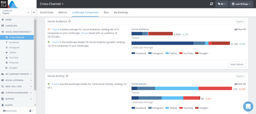Click the Social Audience info icon
This screenshot has height=114, width=256.
(x=70, y=21)
